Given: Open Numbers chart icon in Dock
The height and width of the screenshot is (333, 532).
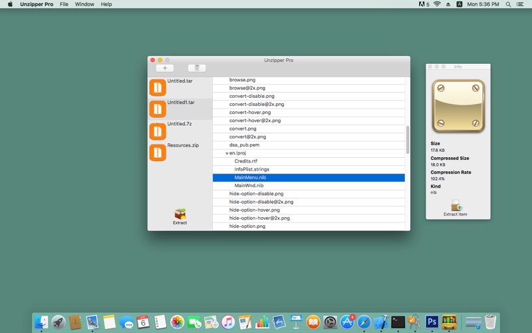Looking at the screenshot, I should click(x=262, y=322).
